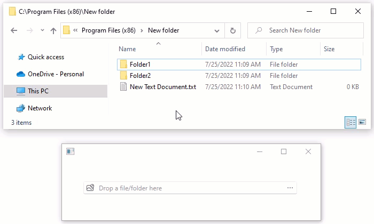Select the New Text Document.txt file icon

tap(123, 86)
